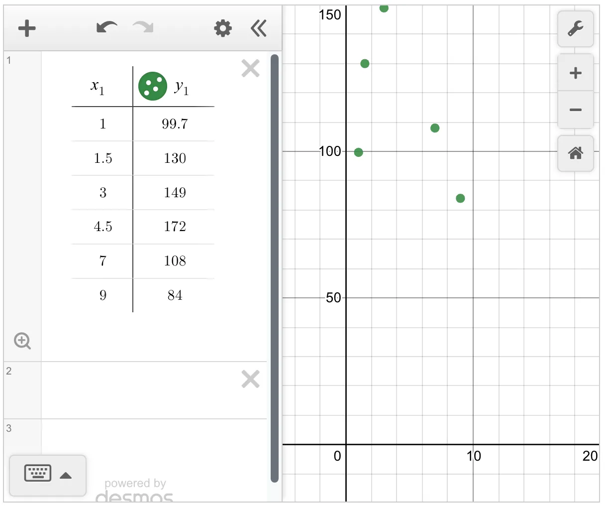Click the redo arrow
Image resolution: width=606 pixels, height=507 pixels.
click(142, 27)
